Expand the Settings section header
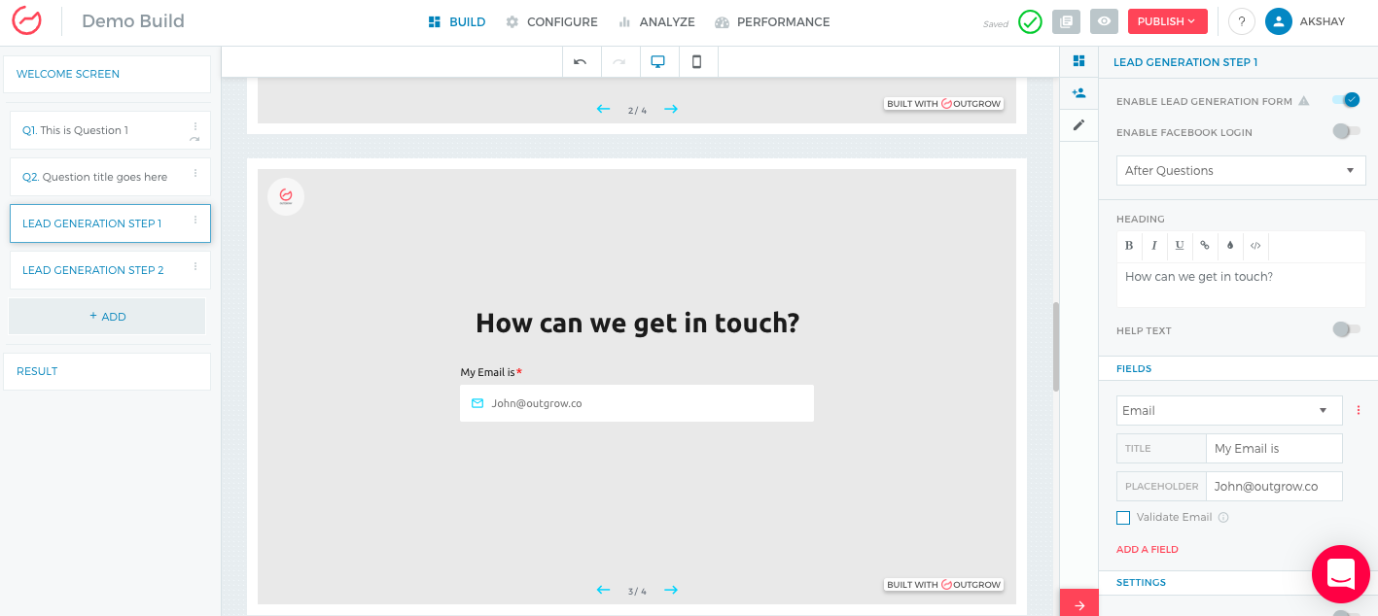The height and width of the screenshot is (616, 1378). click(1238, 583)
